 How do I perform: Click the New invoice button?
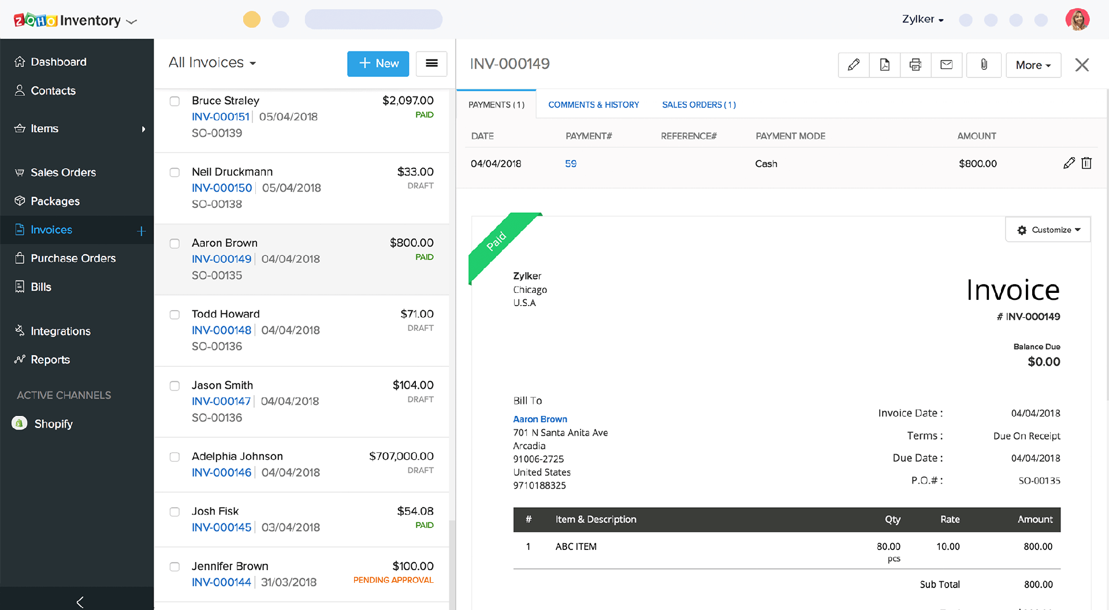click(378, 64)
